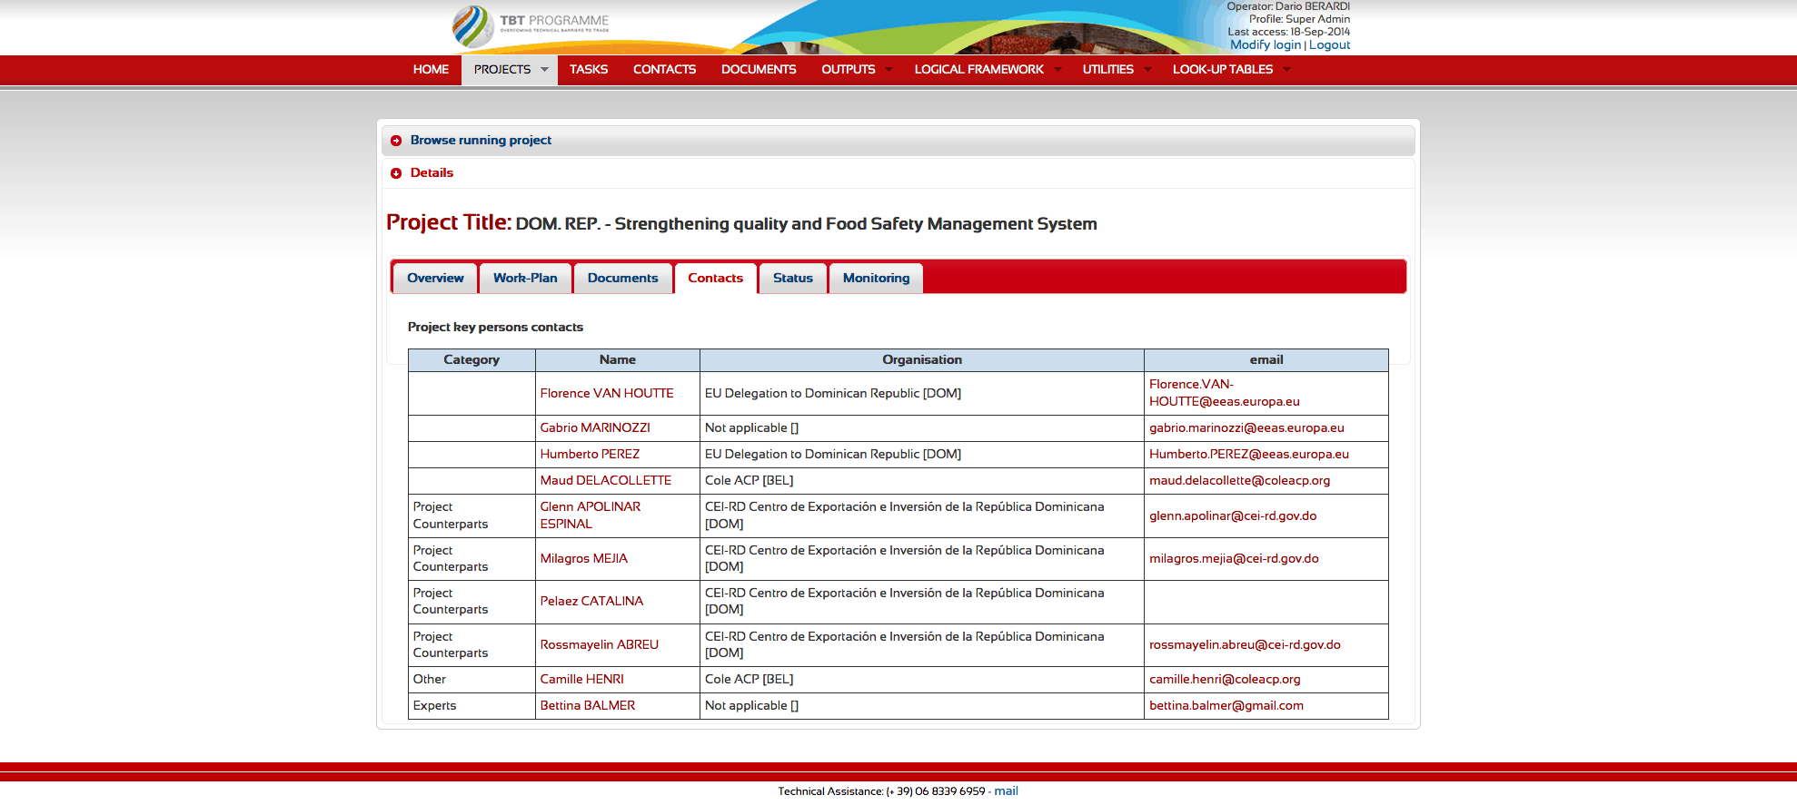Expand the OUTPUTS menu dropdown arrow
This screenshot has height=805, width=1797.
coord(889,70)
